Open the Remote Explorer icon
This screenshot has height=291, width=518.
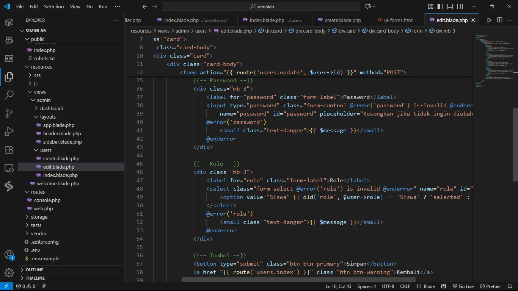pyautogui.click(x=9, y=168)
